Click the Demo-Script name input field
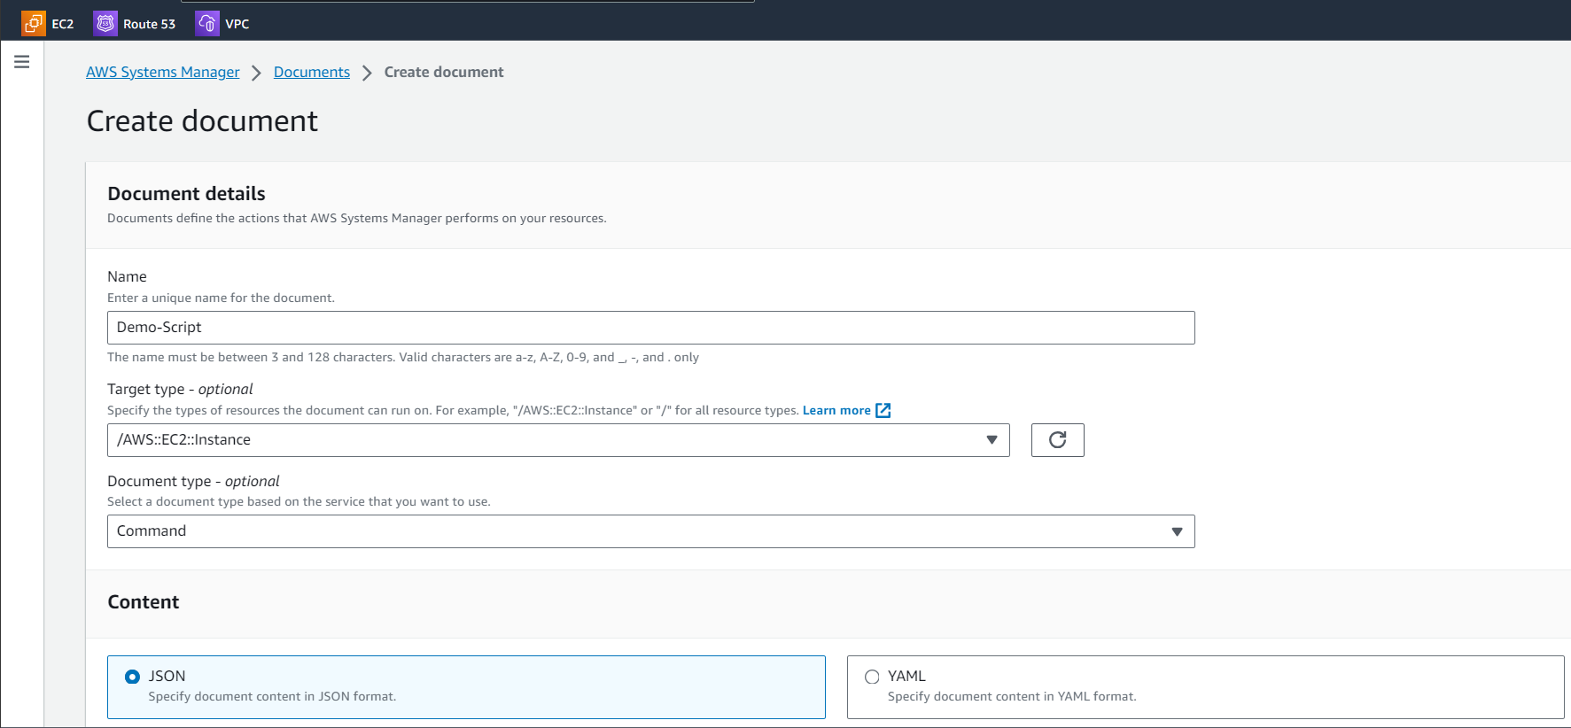 (650, 328)
